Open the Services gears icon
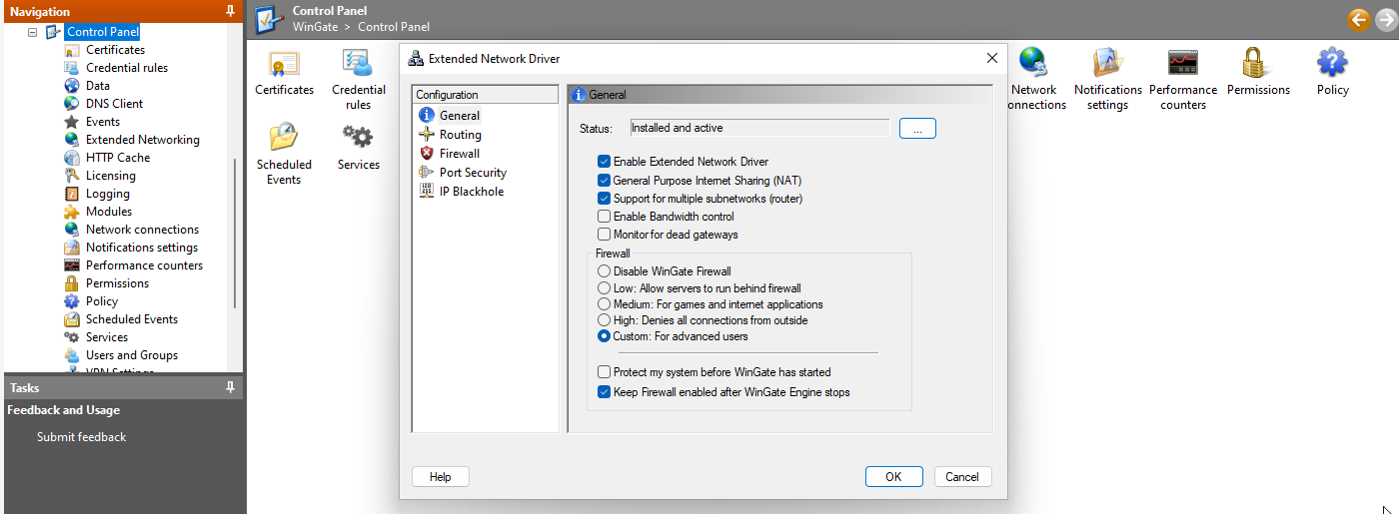1399x514 pixels. pyautogui.click(x=358, y=138)
